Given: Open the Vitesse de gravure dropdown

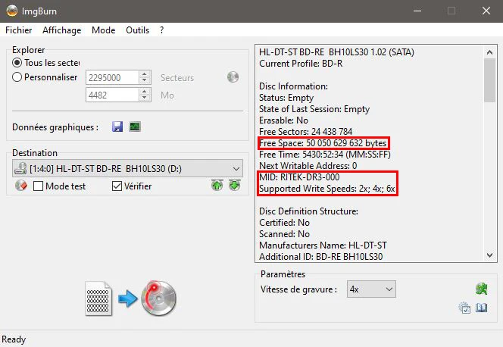Looking at the screenshot, I should pyautogui.click(x=371, y=289).
